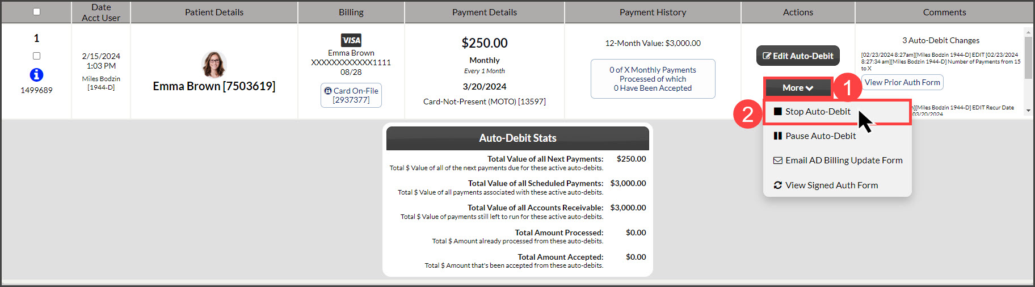
Task: Toggle the select-all checkbox in table header
Action: point(37,11)
